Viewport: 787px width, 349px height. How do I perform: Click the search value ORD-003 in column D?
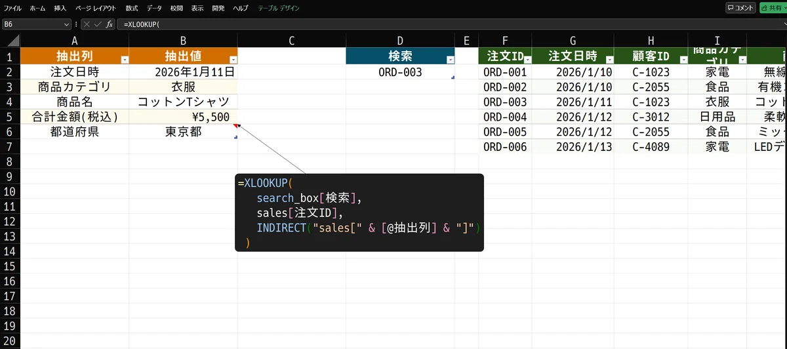point(400,72)
